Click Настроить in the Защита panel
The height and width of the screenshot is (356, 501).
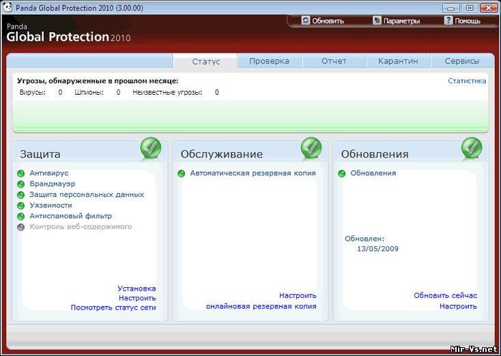[137, 298]
